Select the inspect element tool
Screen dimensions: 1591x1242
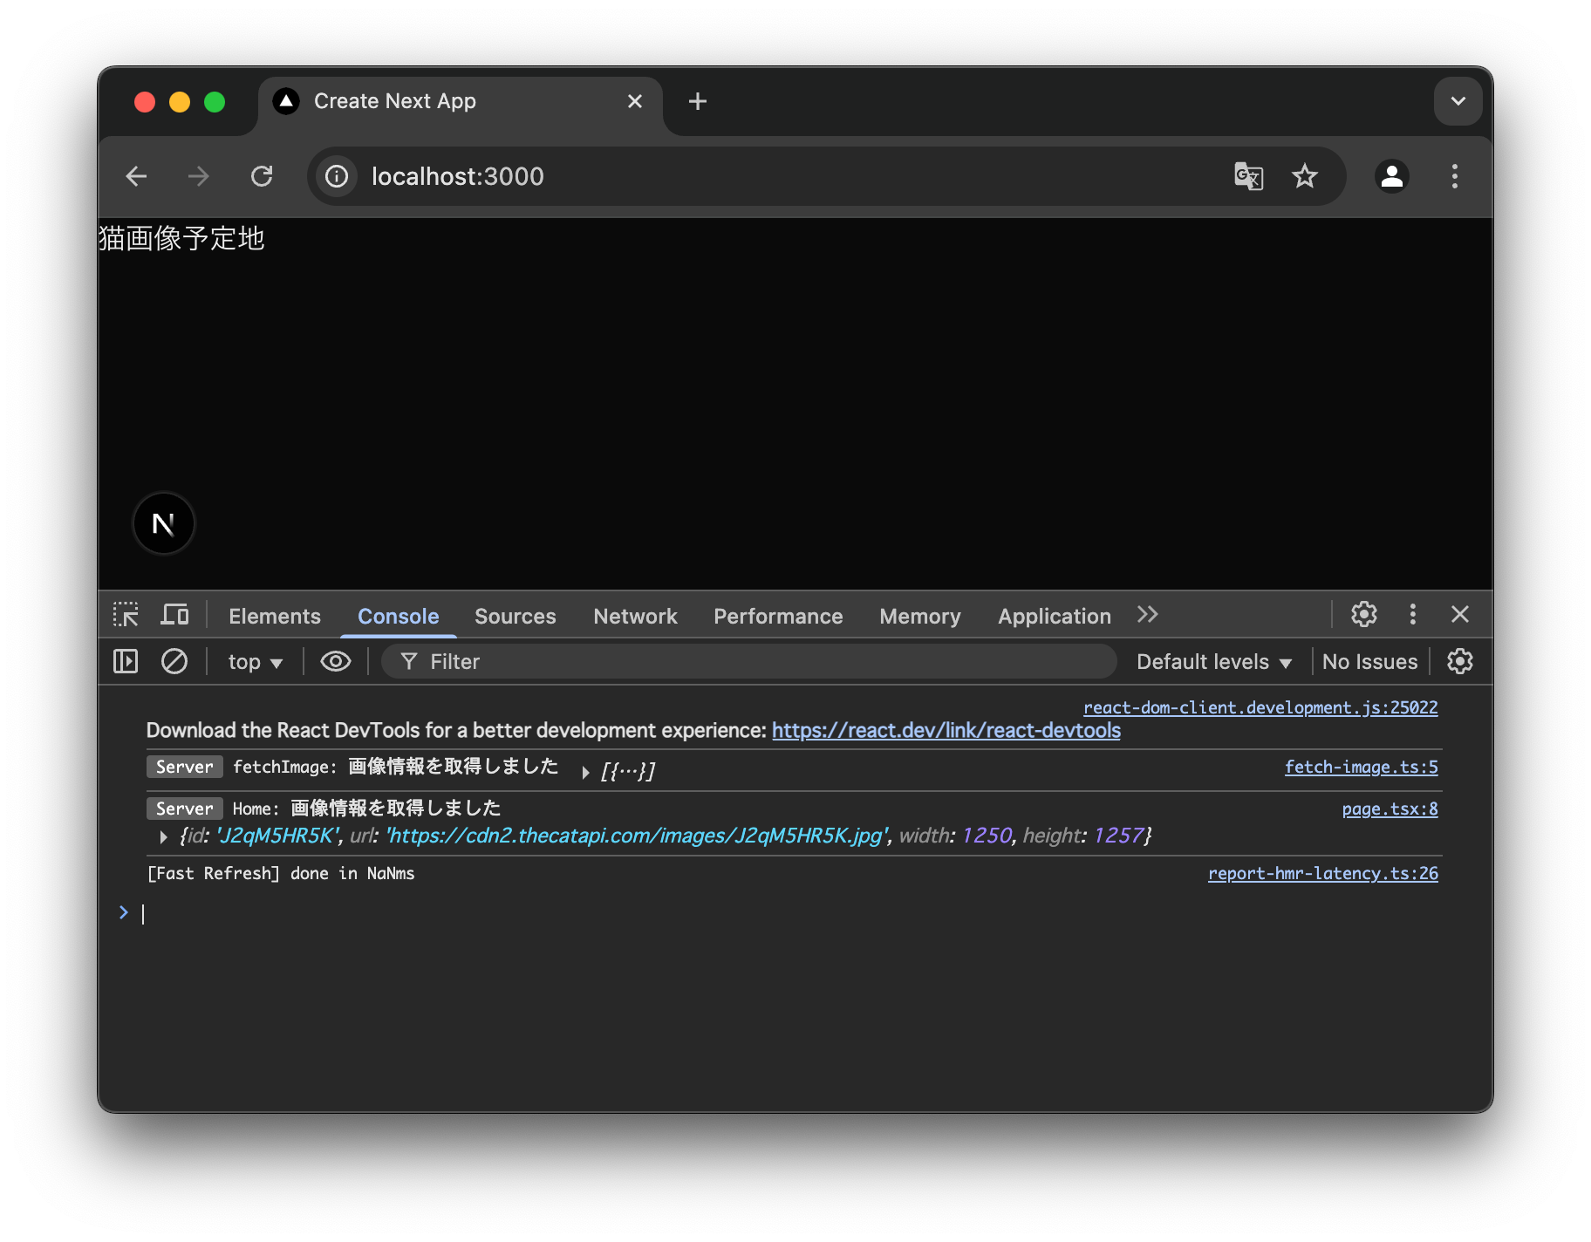point(126,615)
